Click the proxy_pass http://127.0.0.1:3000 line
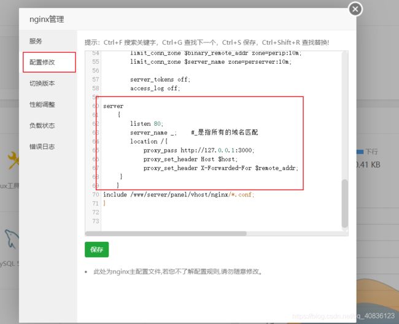The image size is (399, 324). [x=199, y=150]
